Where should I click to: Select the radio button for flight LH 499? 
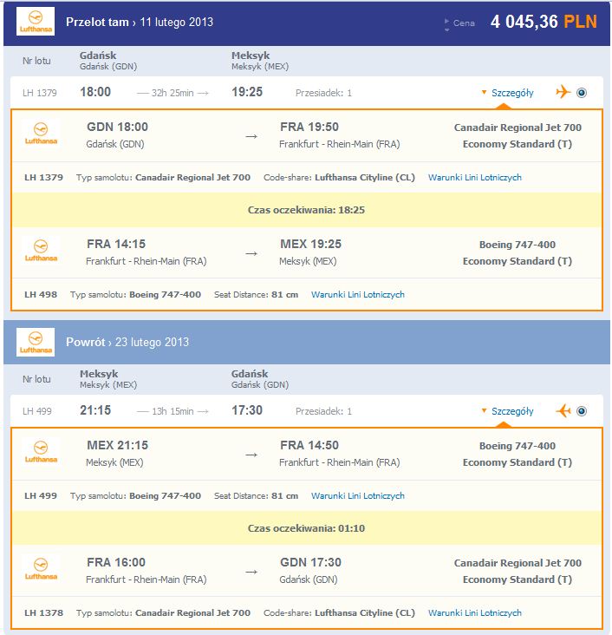tap(582, 411)
